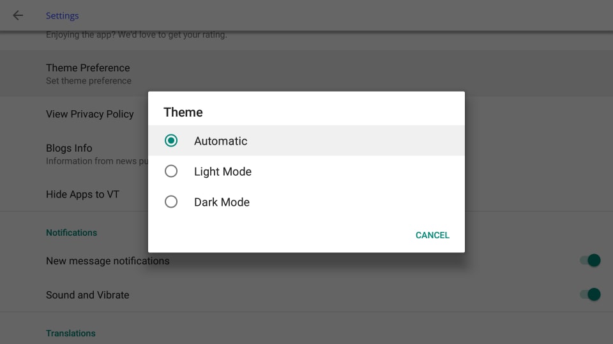Click the Translations section header
This screenshot has width=613, height=344.
(71, 333)
